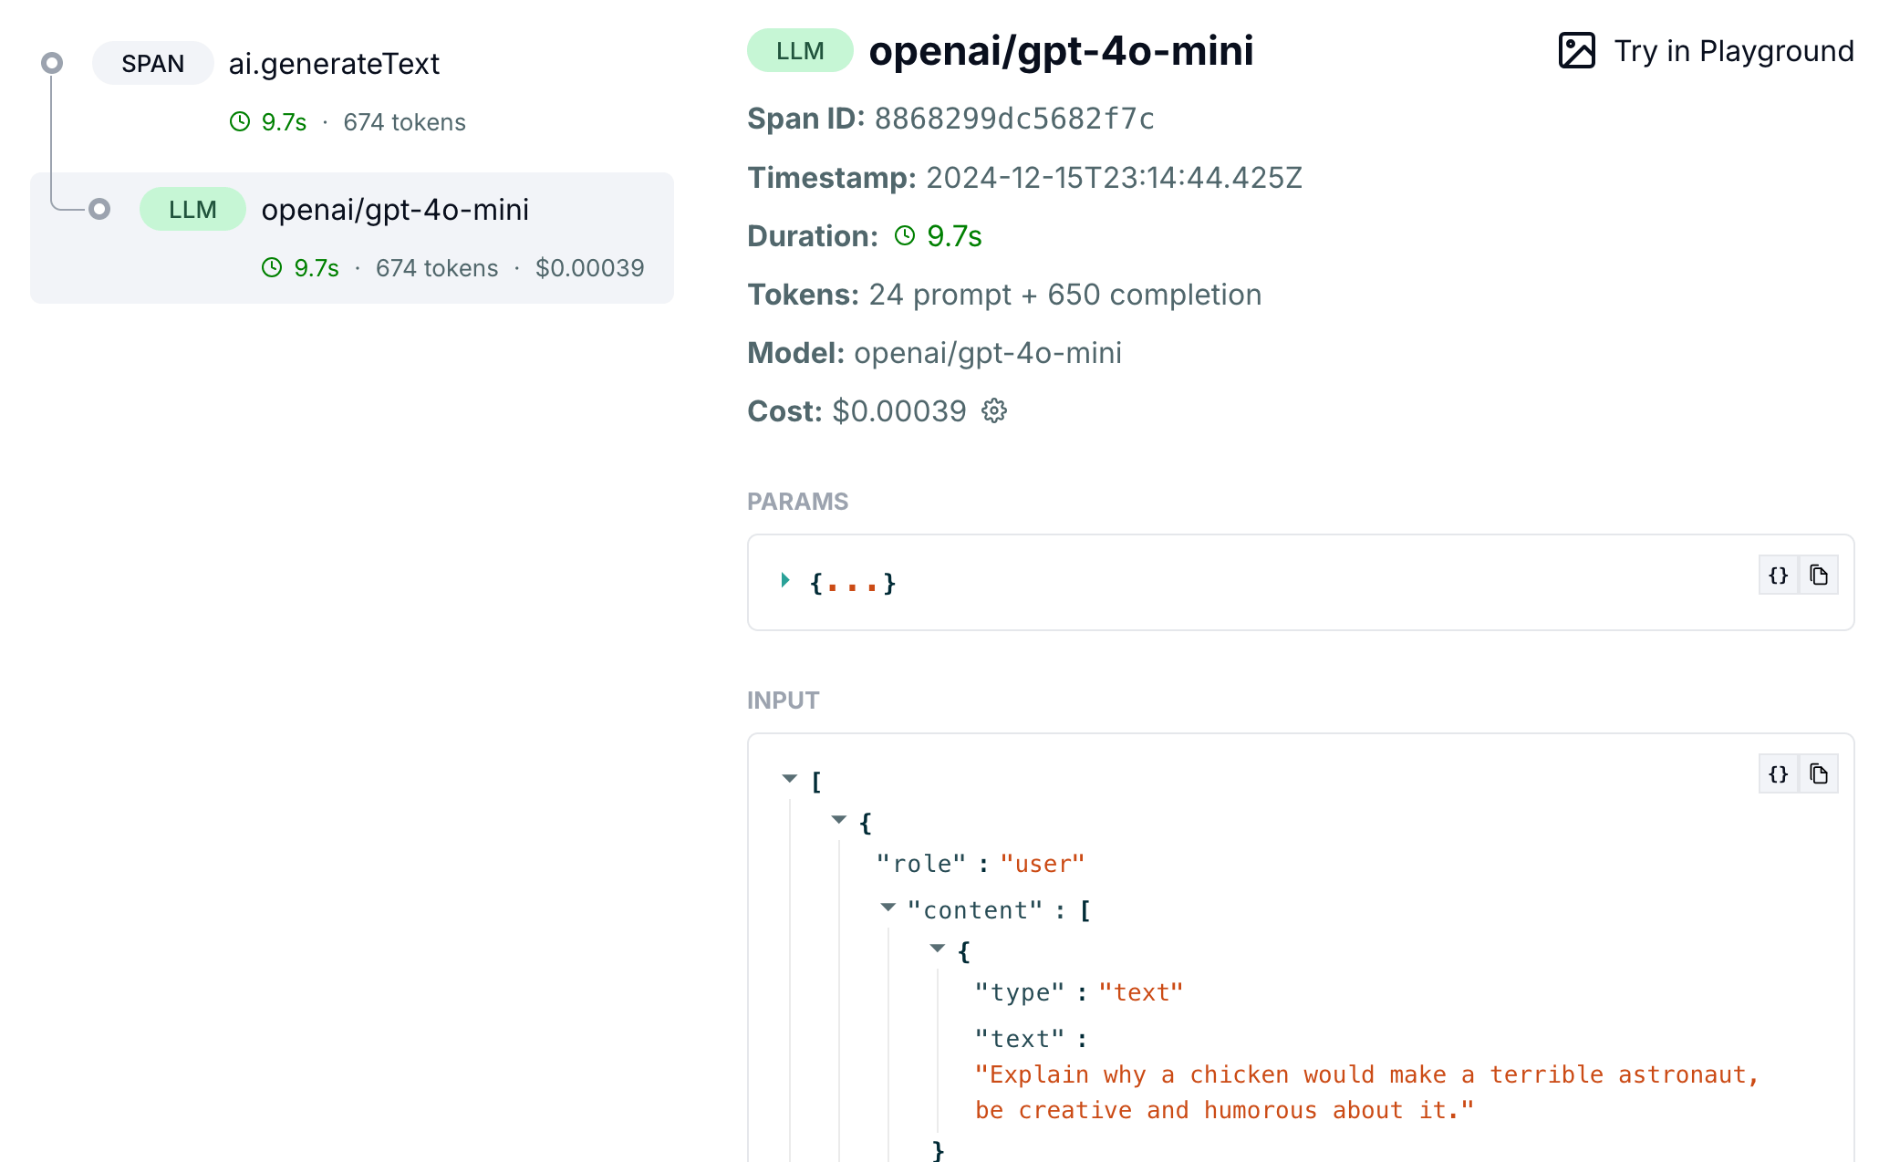This screenshot has height=1162, width=1879.
Task: Open Try in Playground link
Action: click(x=1706, y=51)
